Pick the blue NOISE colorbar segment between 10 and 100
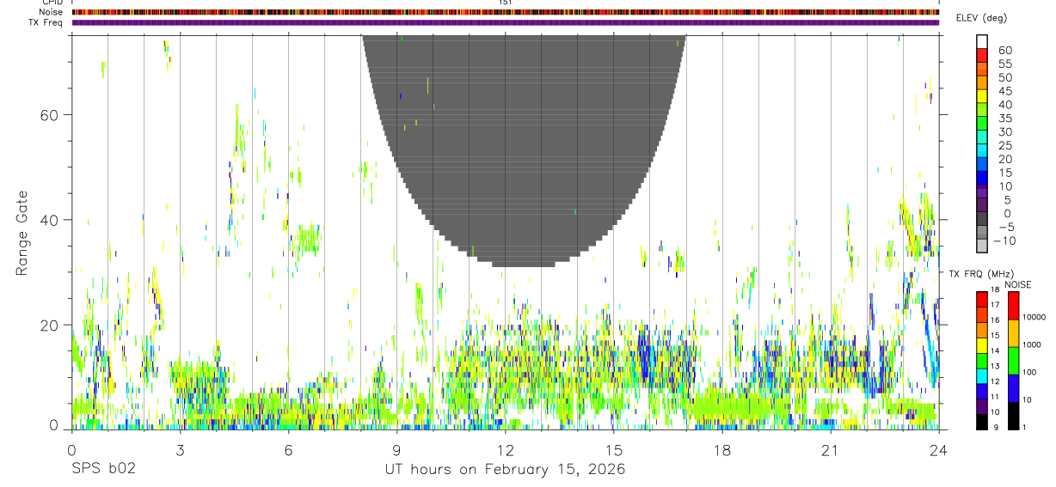The image size is (1056, 487). (1014, 387)
